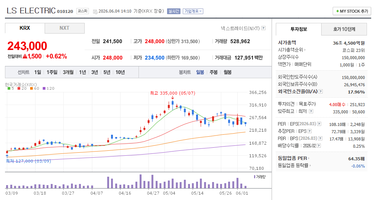Image resolution: width=375 pixels, height=200 pixels.
Task: Open the 기업개요 dropdown
Action: click(x=193, y=11)
